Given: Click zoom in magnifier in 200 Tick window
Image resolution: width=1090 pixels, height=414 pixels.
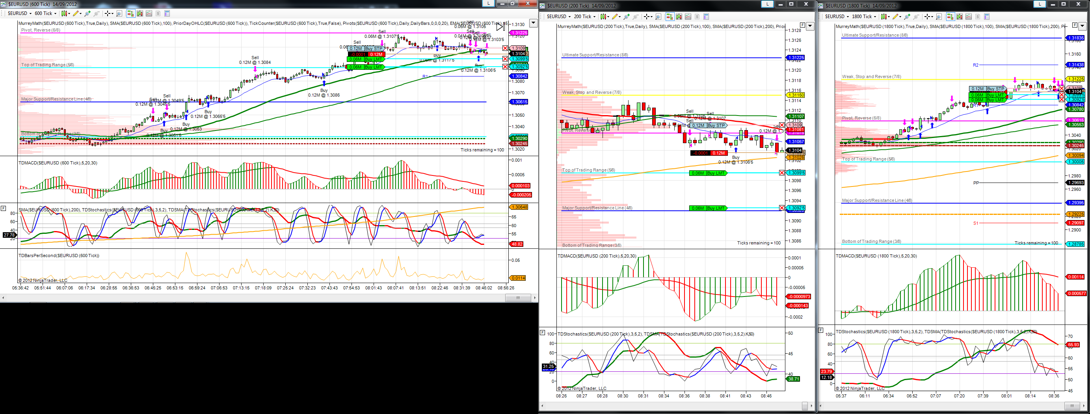Looking at the screenshot, I should pyautogui.click(x=627, y=17).
